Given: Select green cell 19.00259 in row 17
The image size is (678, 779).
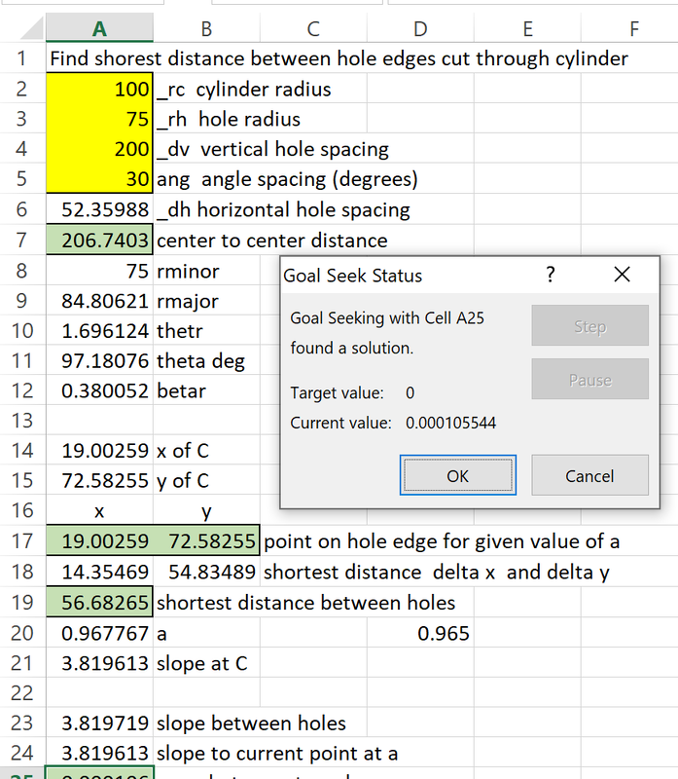Looking at the screenshot, I should [100, 540].
